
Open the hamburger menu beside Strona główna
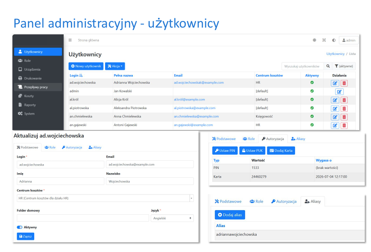click(x=70, y=40)
